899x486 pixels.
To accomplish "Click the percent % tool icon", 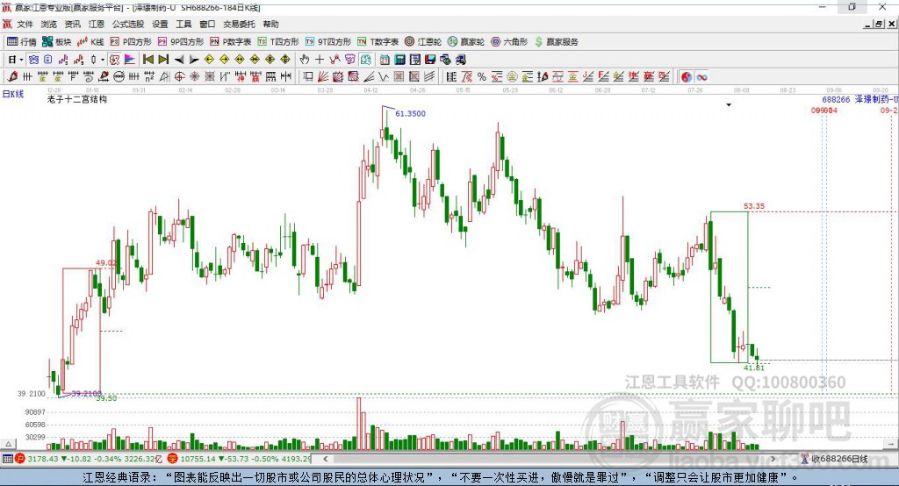I will coord(482,77).
